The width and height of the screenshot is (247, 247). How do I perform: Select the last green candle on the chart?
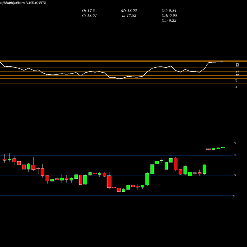[x=223, y=148]
